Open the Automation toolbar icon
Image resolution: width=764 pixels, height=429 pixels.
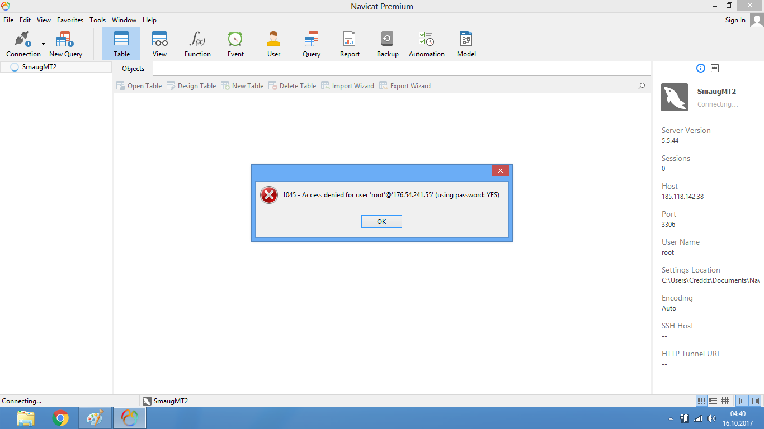(427, 44)
